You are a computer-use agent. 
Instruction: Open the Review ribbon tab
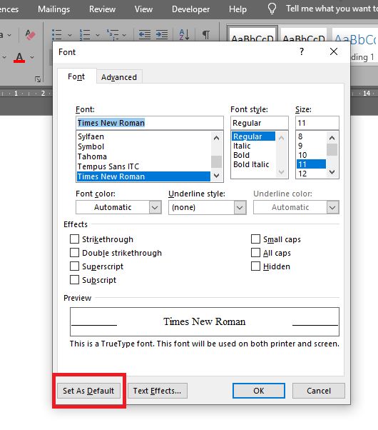pyautogui.click(x=102, y=9)
